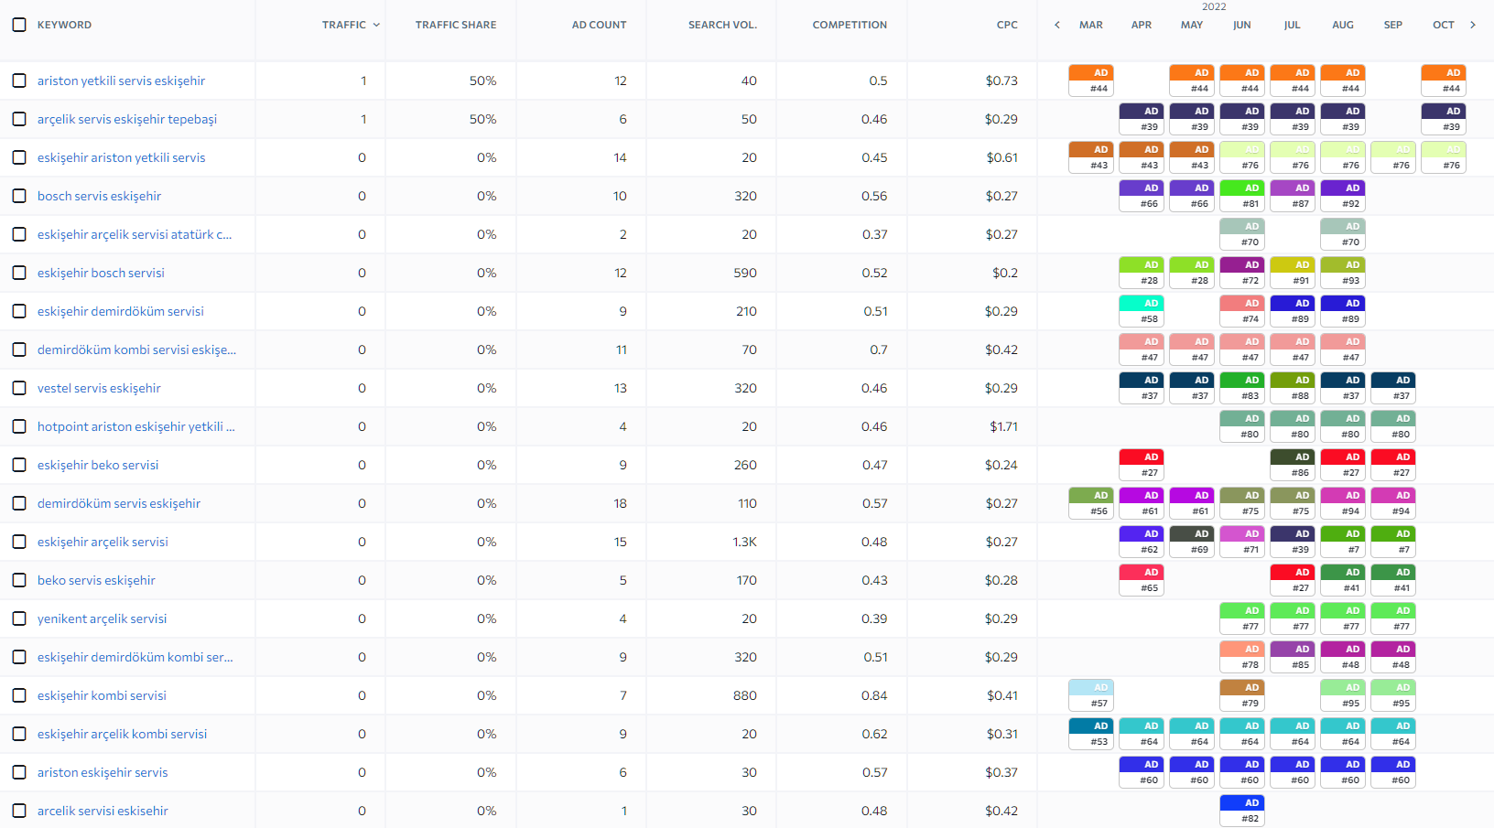Image resolution: width=1494 pixels, height=828 pixels.
Task: Click the $1.71 CPC value
Action: click(1003, 426)
